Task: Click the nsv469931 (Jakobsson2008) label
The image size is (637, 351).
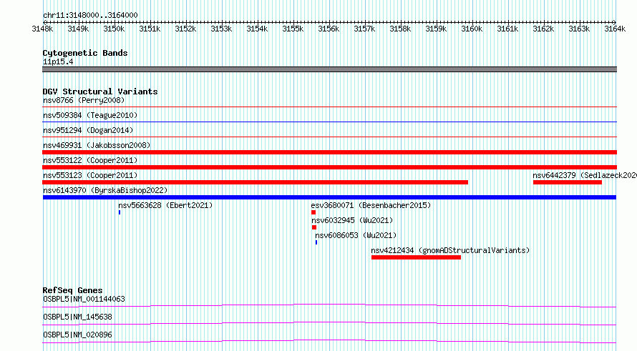Action: 97,145
